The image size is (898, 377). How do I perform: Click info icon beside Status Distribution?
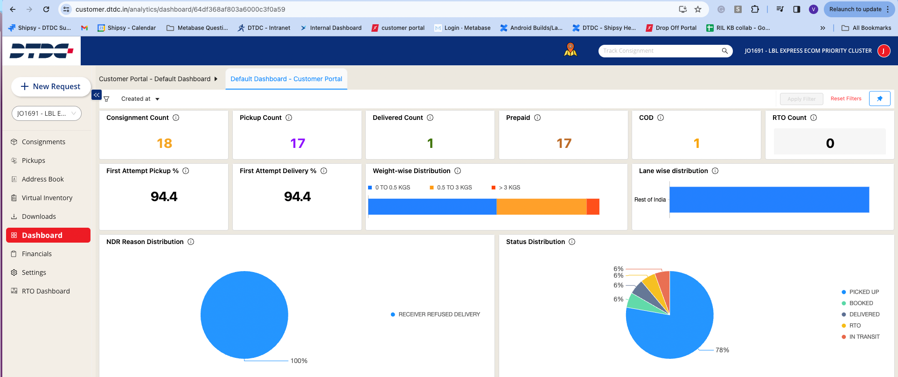point(572,242)
